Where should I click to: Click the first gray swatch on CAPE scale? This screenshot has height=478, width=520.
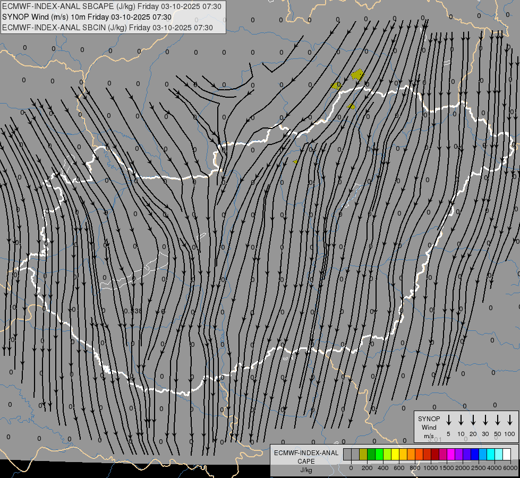(347, 454)
